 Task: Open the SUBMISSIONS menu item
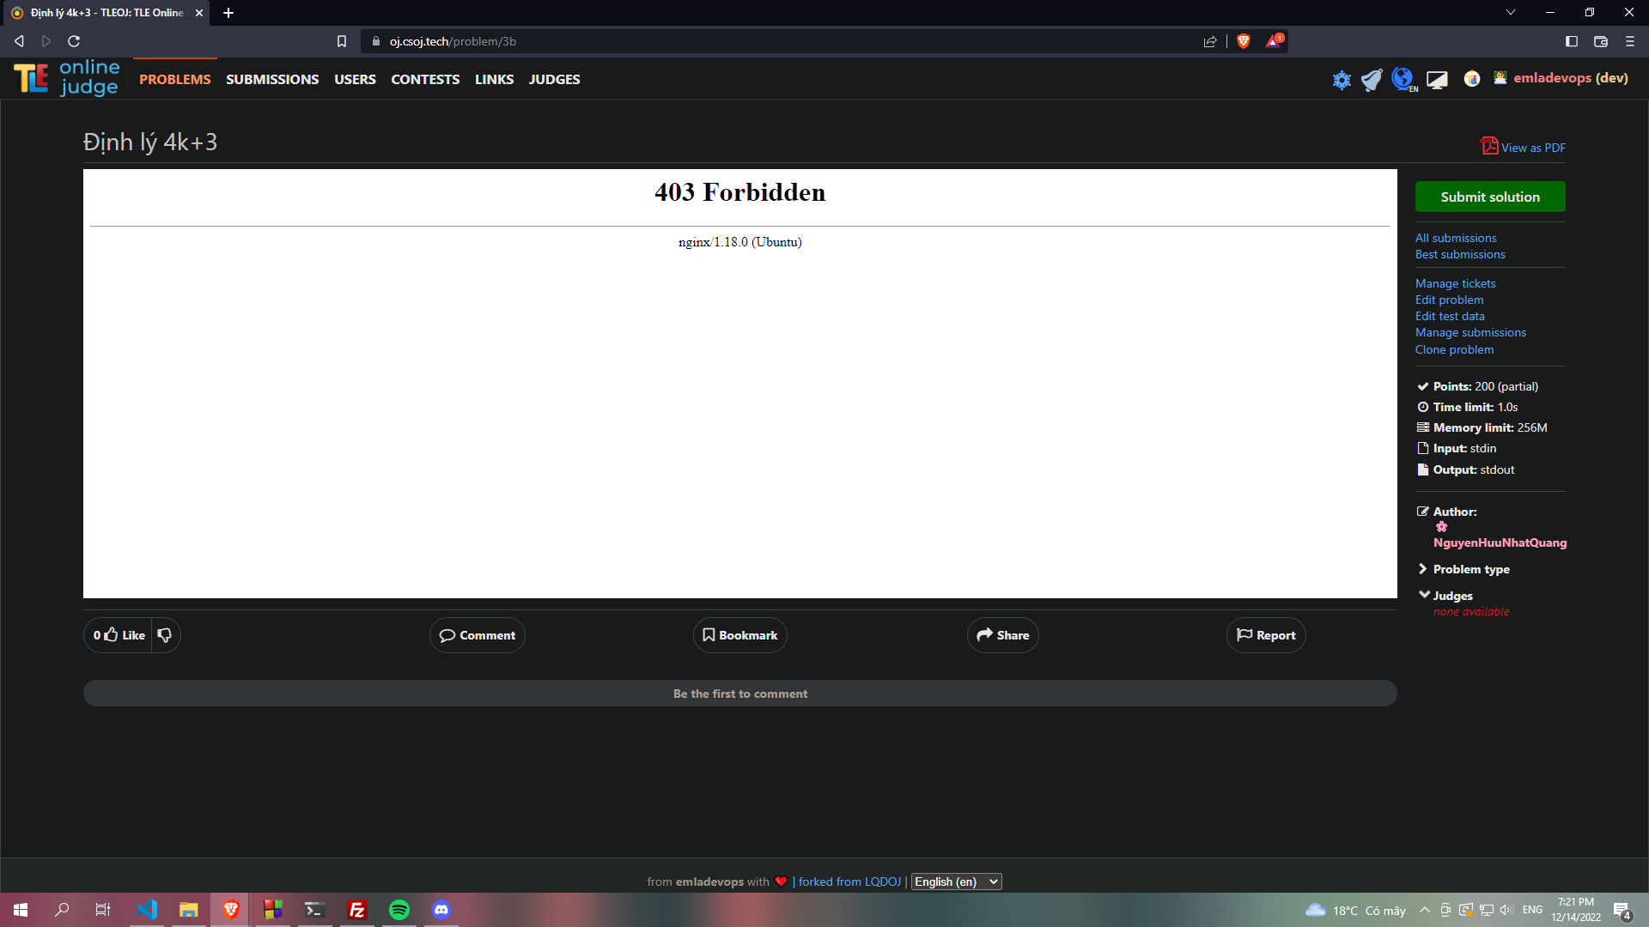[x=272, y=79]
